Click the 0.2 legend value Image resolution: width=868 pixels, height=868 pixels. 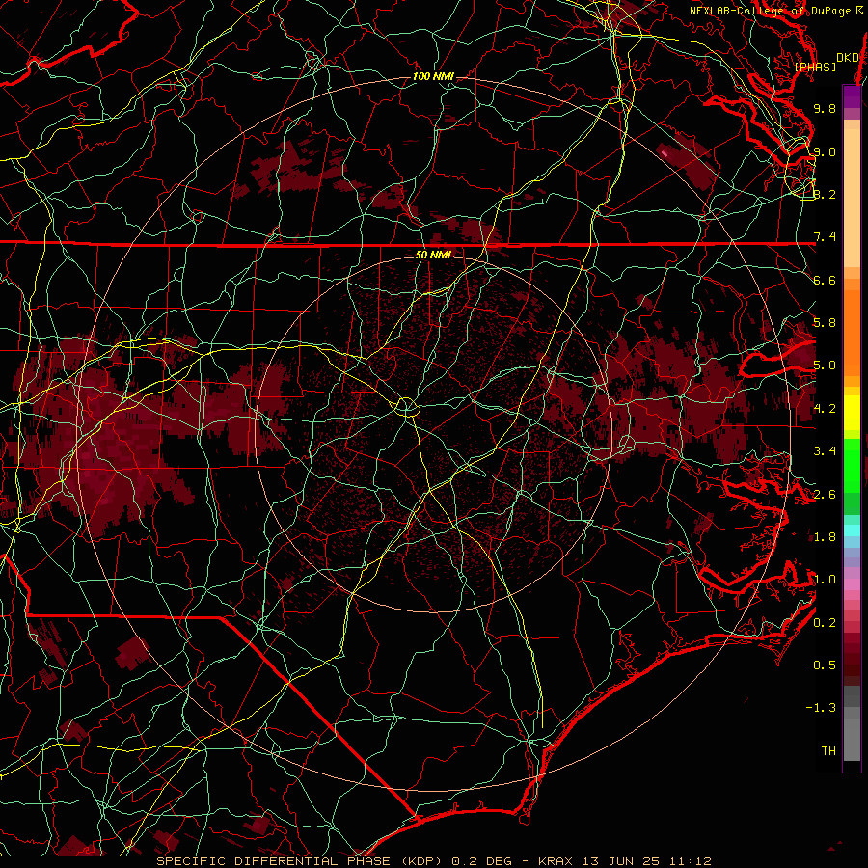[825, 623]
